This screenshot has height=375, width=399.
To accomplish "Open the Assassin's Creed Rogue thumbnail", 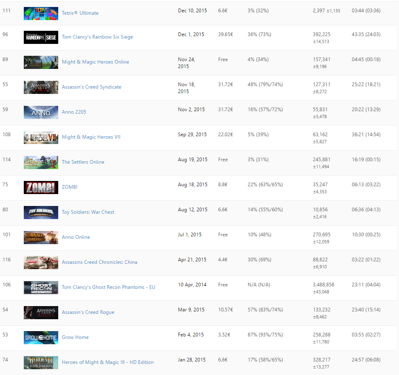I will point(41,313).
